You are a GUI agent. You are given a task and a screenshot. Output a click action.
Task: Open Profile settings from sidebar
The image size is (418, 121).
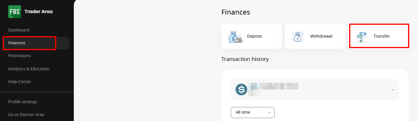(23, 102)
